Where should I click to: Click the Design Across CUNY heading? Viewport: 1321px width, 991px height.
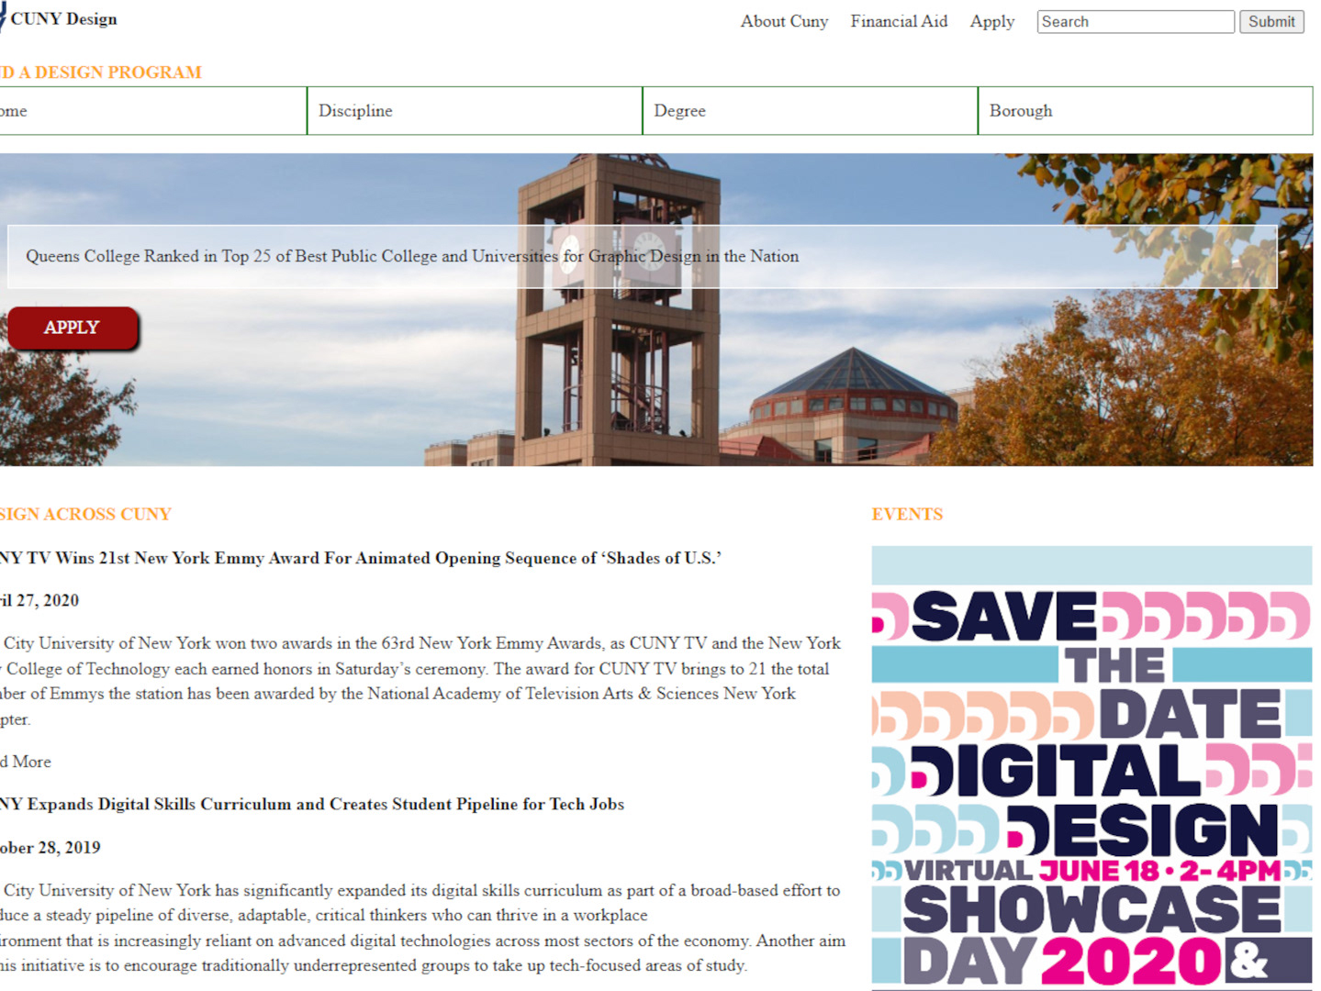point(86,514)
